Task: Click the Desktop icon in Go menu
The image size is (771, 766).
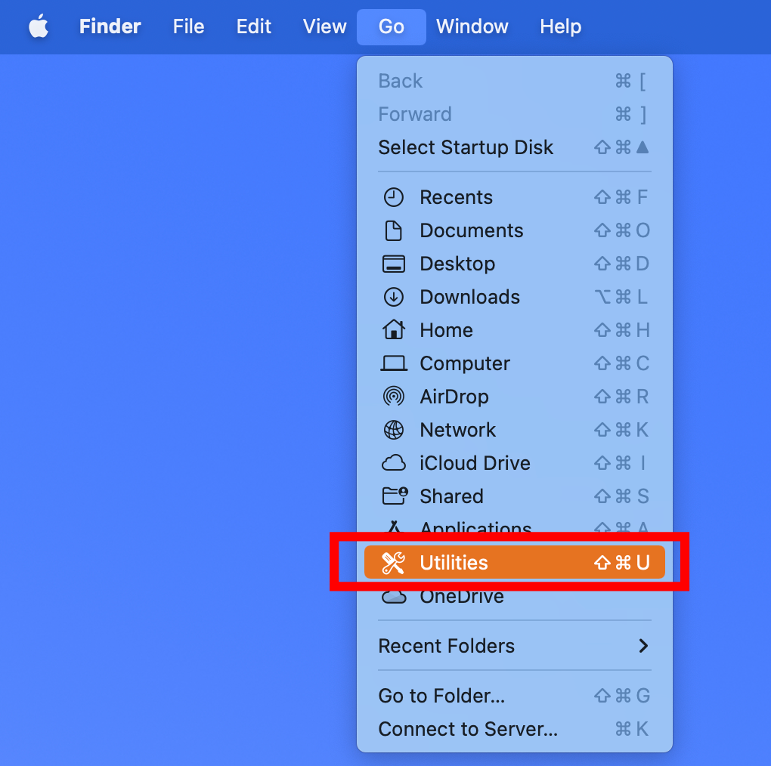Action: [x=394, y=264]
